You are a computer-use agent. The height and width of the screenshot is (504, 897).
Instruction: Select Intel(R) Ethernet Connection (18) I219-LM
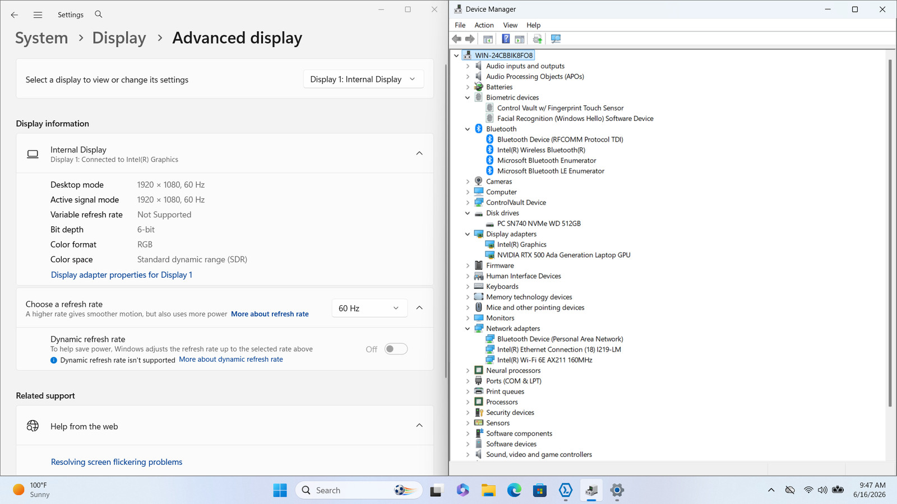[559, 349]
